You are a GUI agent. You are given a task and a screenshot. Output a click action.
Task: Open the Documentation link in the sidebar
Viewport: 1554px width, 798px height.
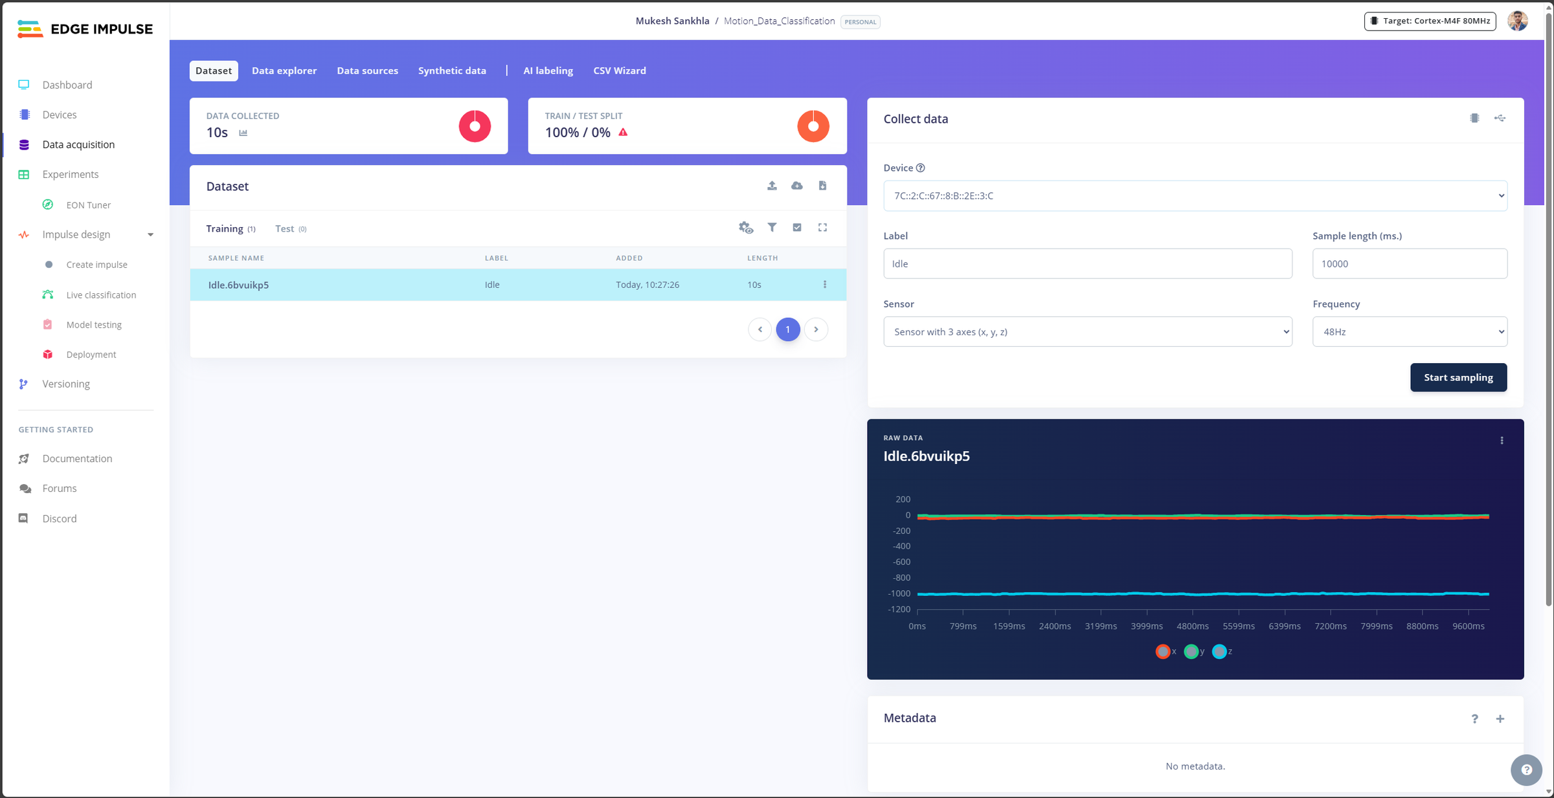click(77, 458)
